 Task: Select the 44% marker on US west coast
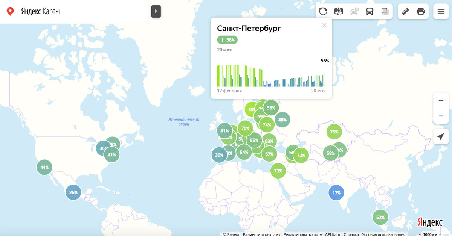point(44,167)
